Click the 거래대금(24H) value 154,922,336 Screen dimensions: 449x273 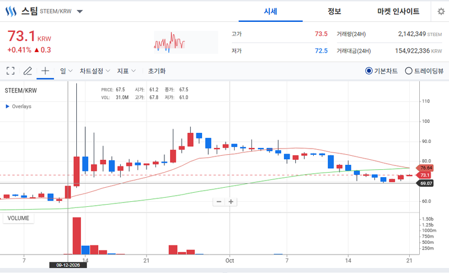coord(413,50)
